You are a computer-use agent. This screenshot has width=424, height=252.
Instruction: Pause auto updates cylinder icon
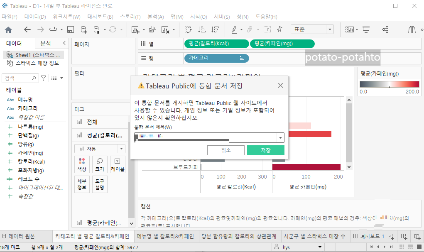pyautogui.click(x=96, y=29)
